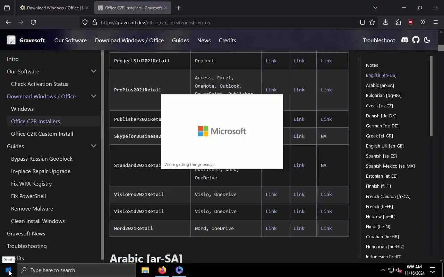
Task: Click the taskbar search box
Action: point(76,270)
